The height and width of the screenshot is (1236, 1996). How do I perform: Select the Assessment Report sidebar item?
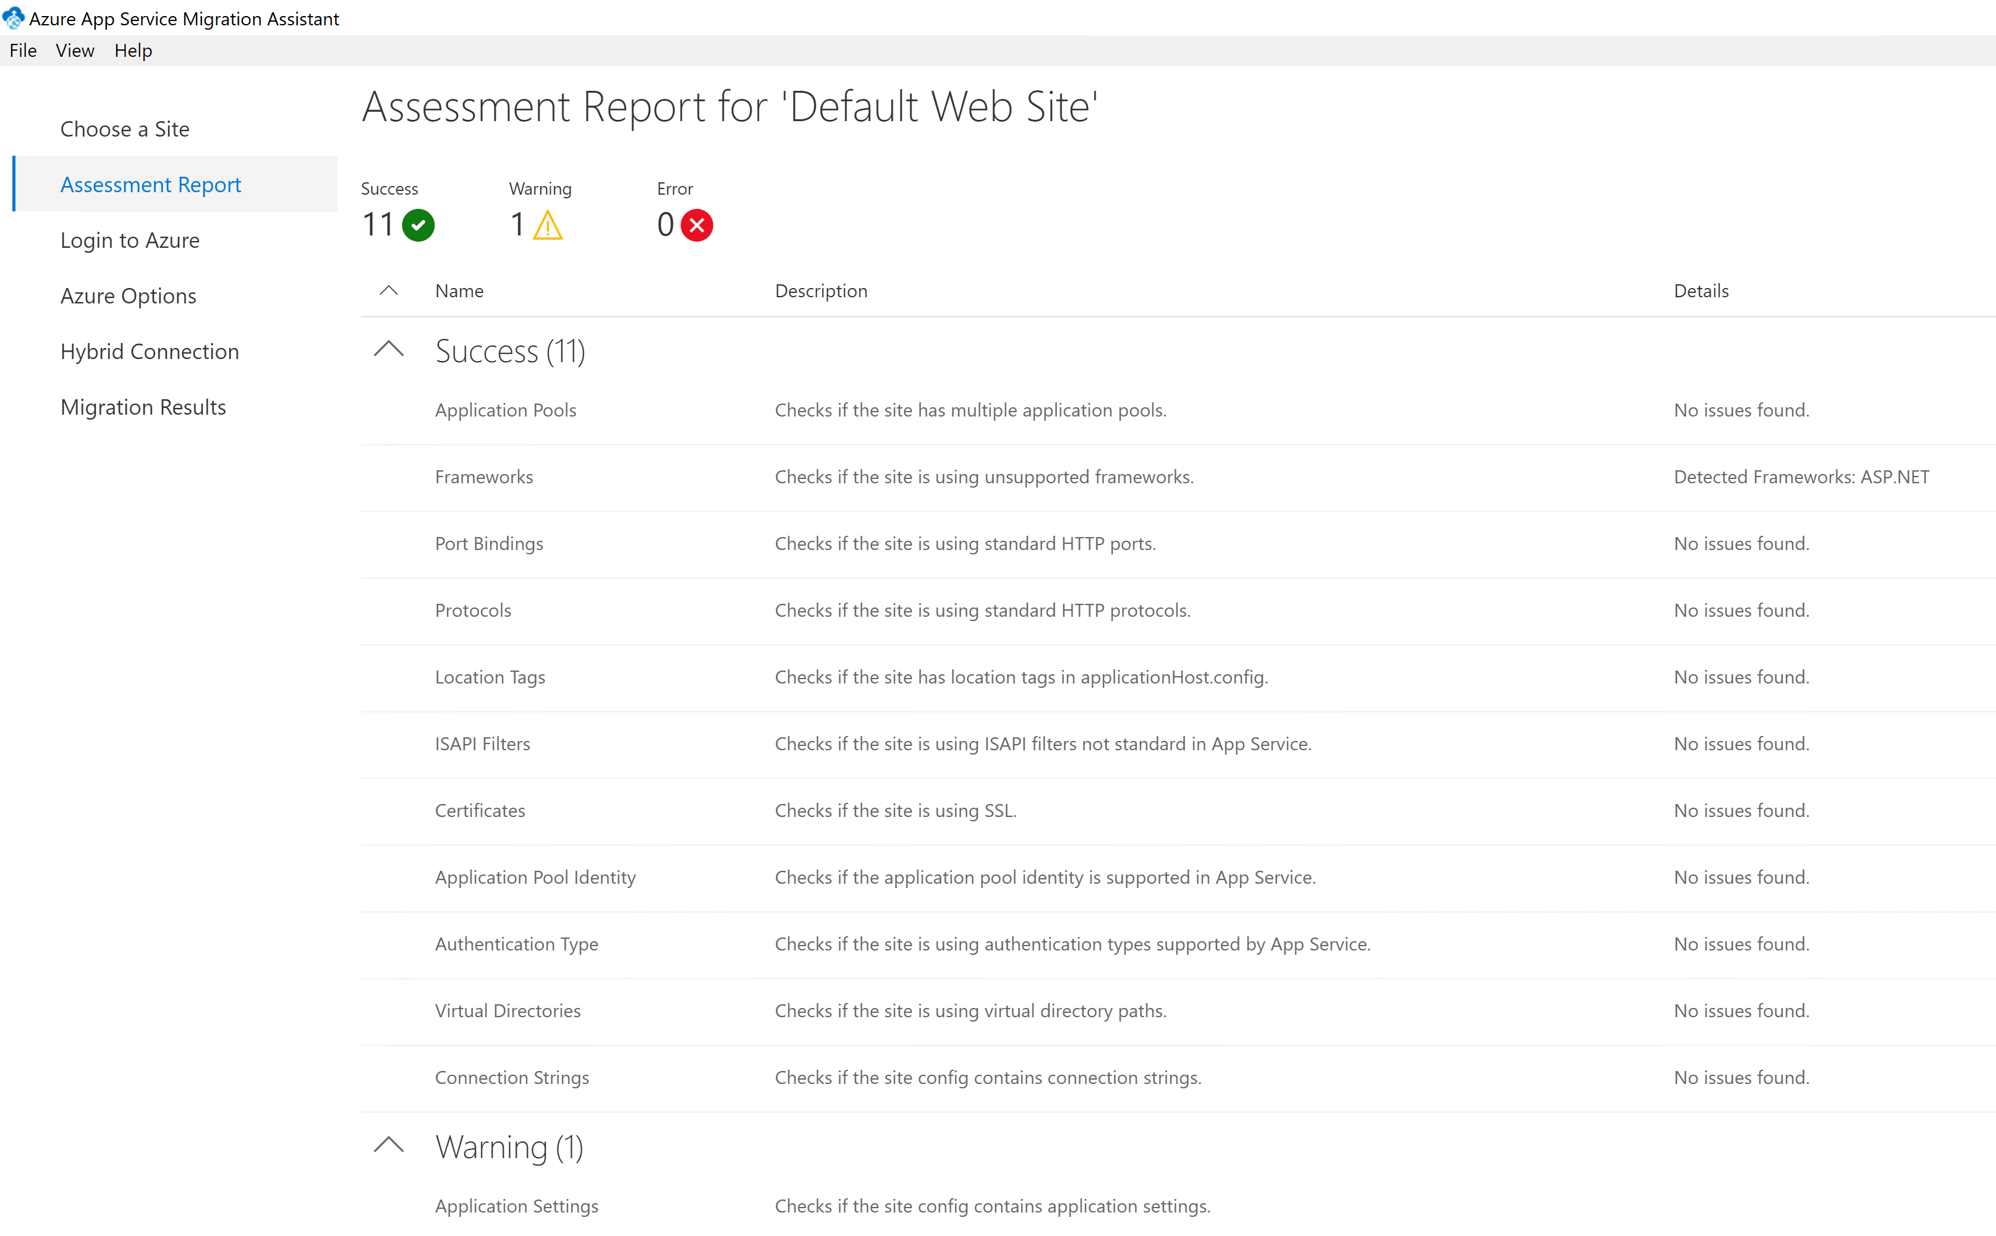176,184
